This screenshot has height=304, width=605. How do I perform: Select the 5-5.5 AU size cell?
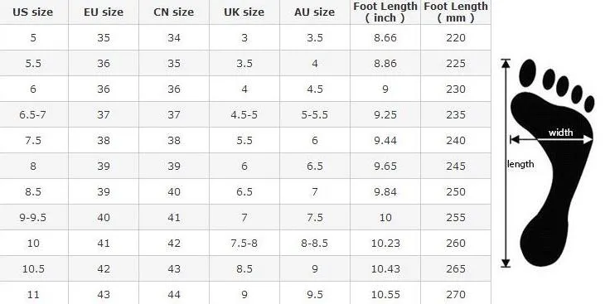coord(314,114)
